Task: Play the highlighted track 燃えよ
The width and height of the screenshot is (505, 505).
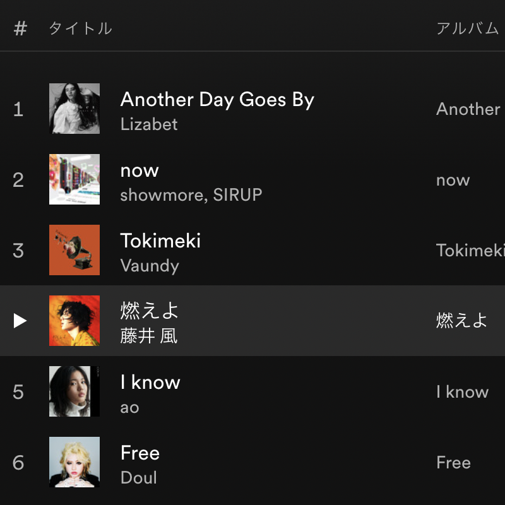Action: 20,321
